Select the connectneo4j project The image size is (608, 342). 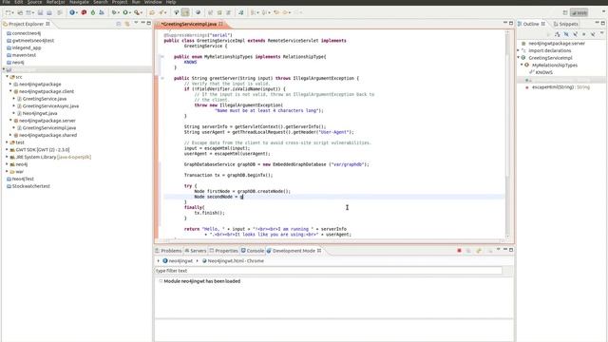(27, 33)
